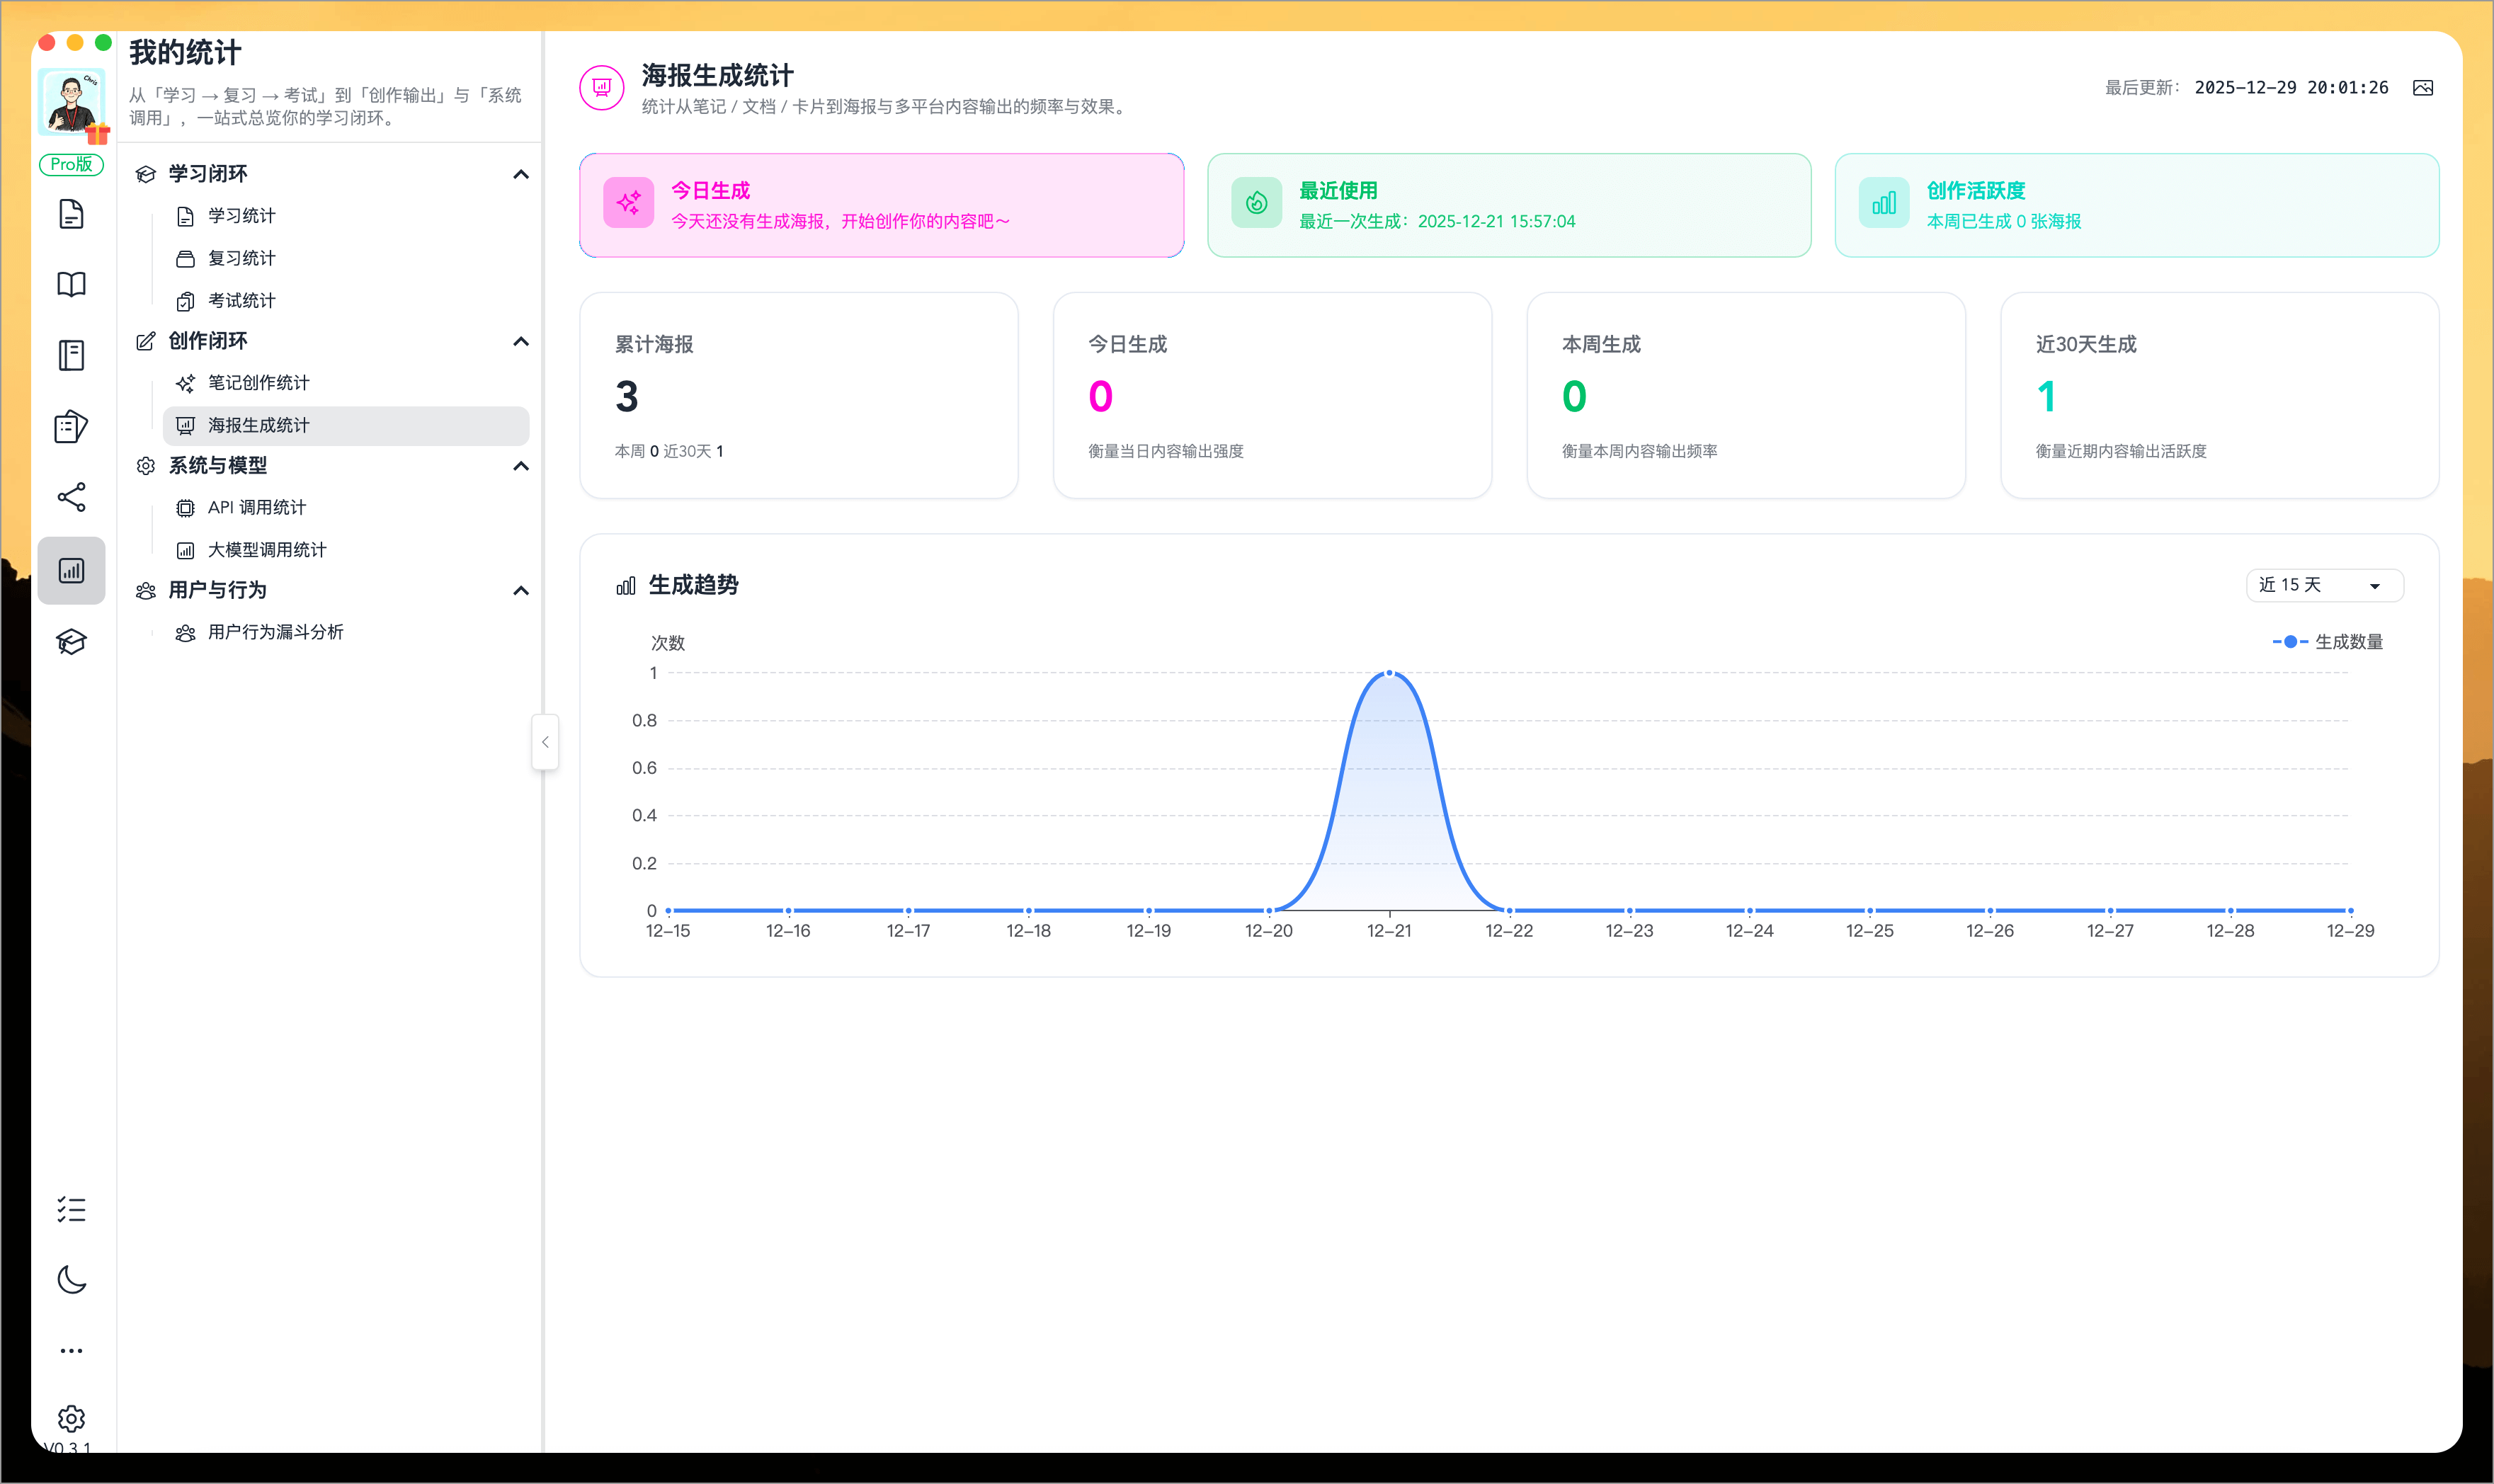The image size is (2494, 1484).
Task: Open the open-book icon in sidebar
Action: [71, 285]
